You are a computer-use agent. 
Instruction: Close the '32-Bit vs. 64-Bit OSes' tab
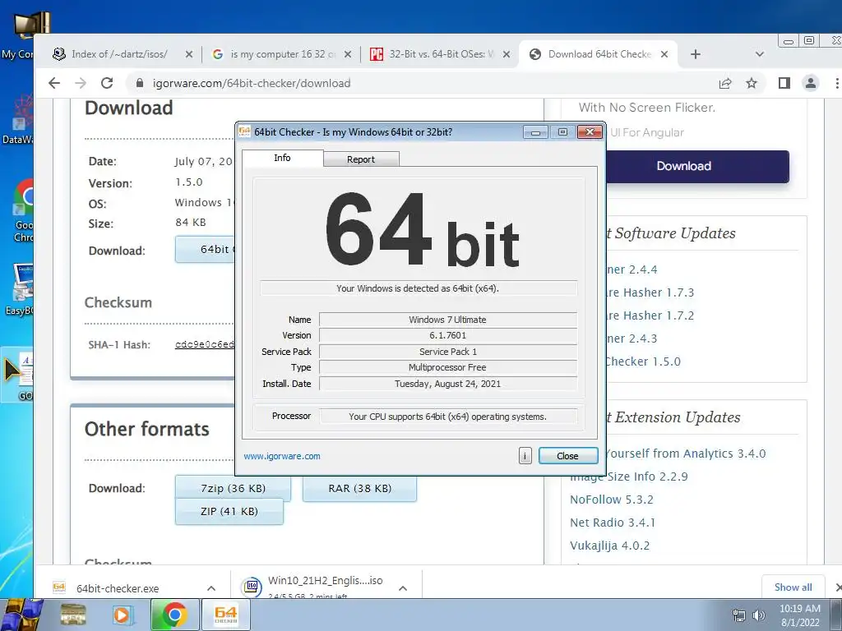coord(507,54)
